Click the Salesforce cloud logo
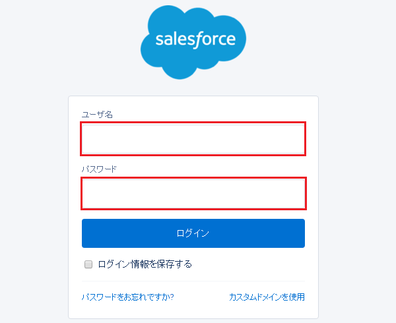396x323 pixels. [x=193, y=42]
